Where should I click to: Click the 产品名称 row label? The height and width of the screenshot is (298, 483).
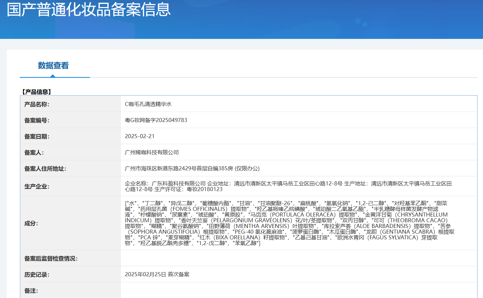click(x=37, y=105)
